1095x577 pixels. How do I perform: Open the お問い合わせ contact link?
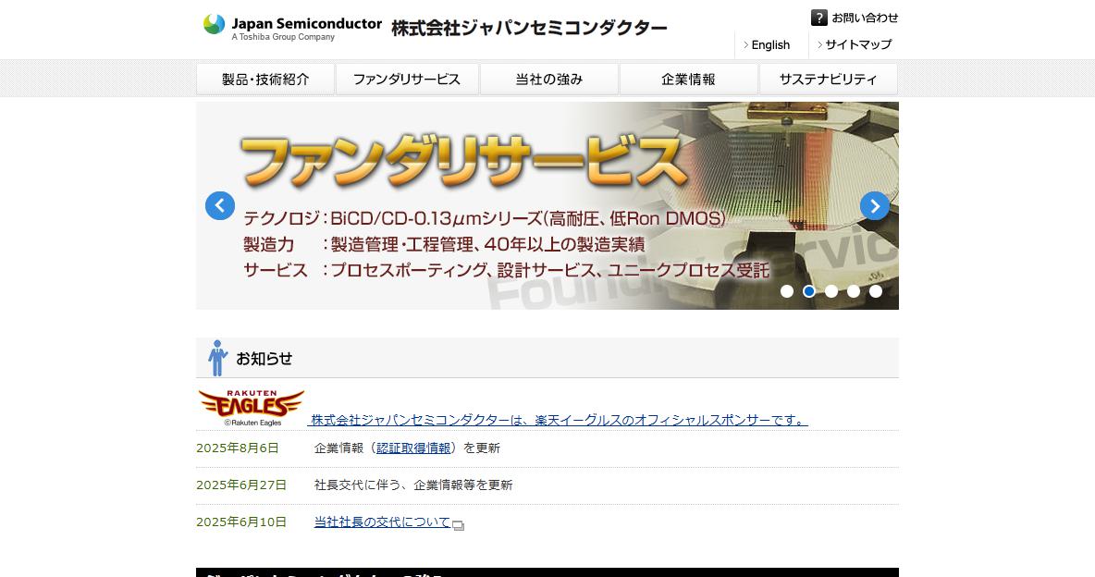[865, 18]
